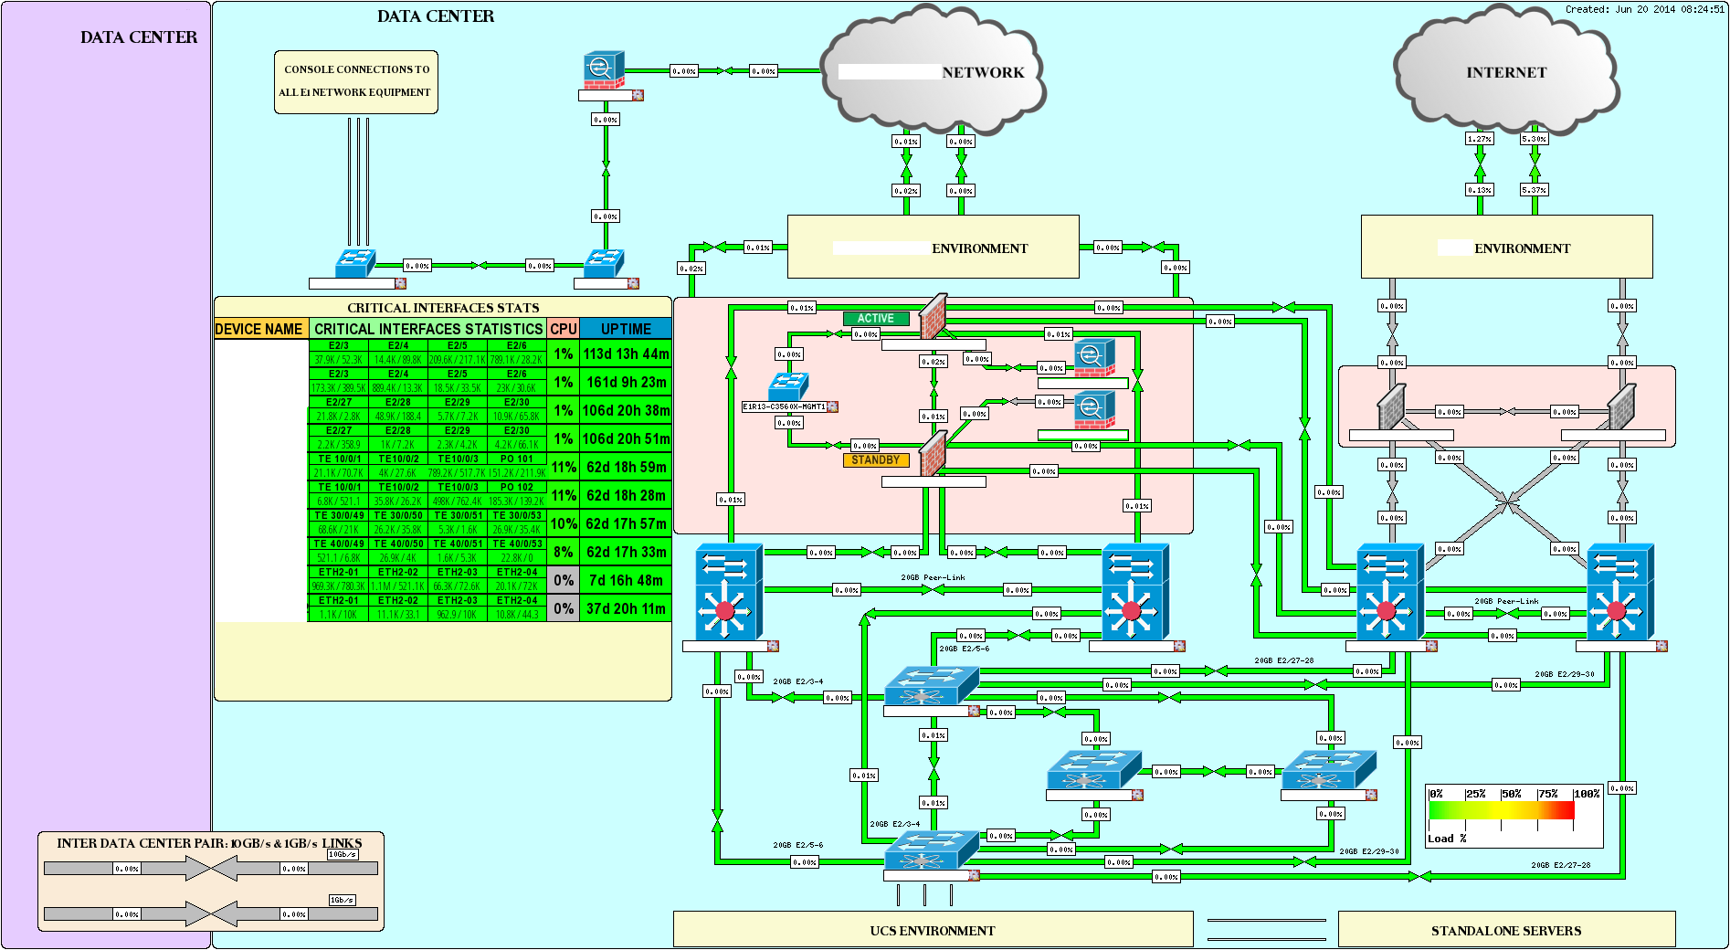Screen dimensions: 1730x950
Task: Click the DEVICE NAME column header
Action: (259, 329)
